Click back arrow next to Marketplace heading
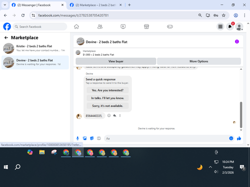The image size is (250, 187). [x=6, y=38]
